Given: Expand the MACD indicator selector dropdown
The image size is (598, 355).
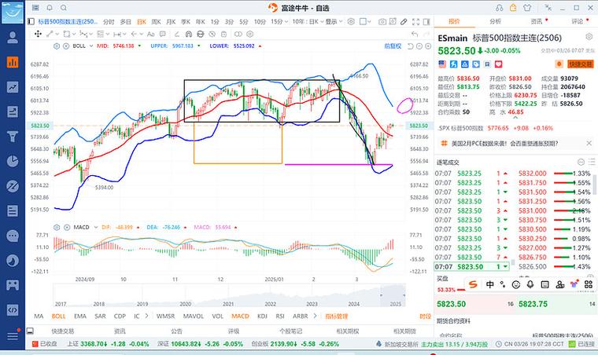Looking at the screenshot, I should tap(96, 227).
